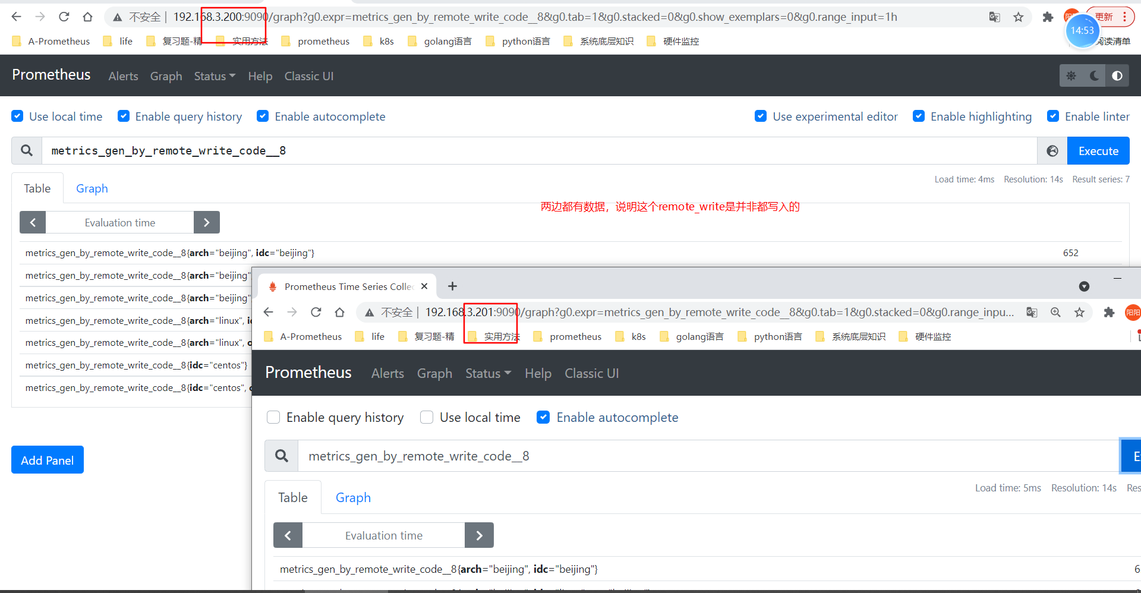Reload the page in the rear browser window
This screenshot has height=593, width=1141.
(x=64, y=17)
